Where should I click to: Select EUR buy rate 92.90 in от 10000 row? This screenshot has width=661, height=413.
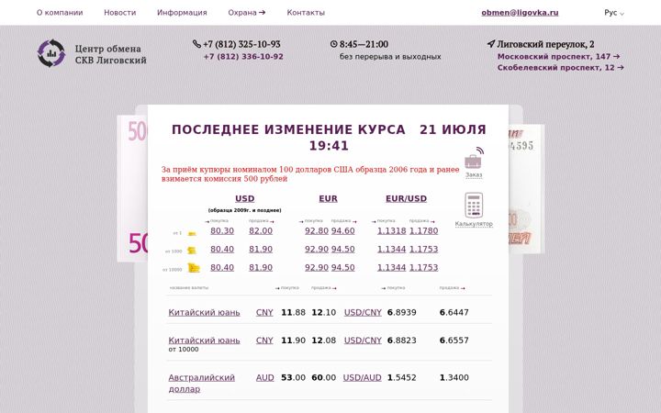pyautogui.click(x=317, y=268)
